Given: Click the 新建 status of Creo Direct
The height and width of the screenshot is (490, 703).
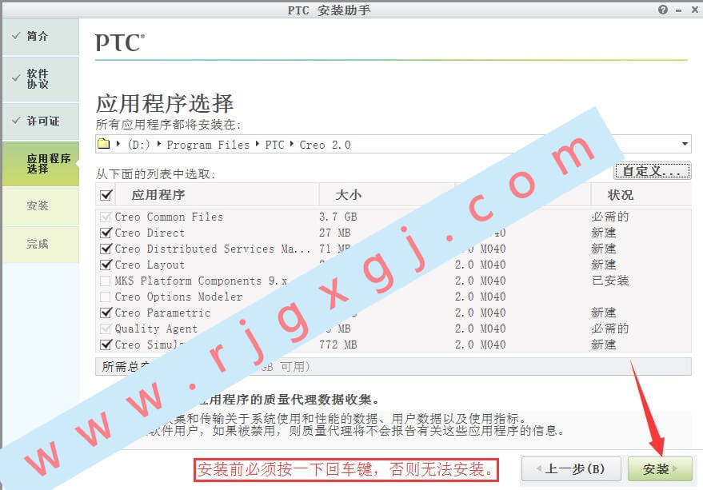Looking at the screenshot, I should (604, 233).
